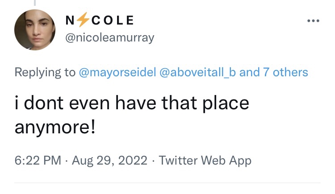This screenshot has height=194, width=335.
Task: Click the lightning bolt emoji in the name
Action: 80,20
